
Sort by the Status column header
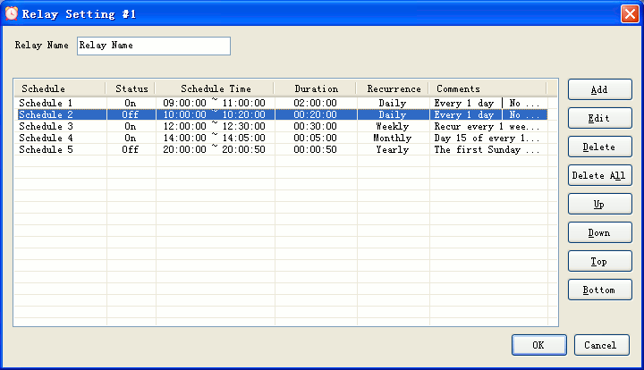(131, 88)
